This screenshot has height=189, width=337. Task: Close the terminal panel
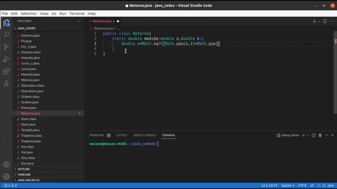332,135
